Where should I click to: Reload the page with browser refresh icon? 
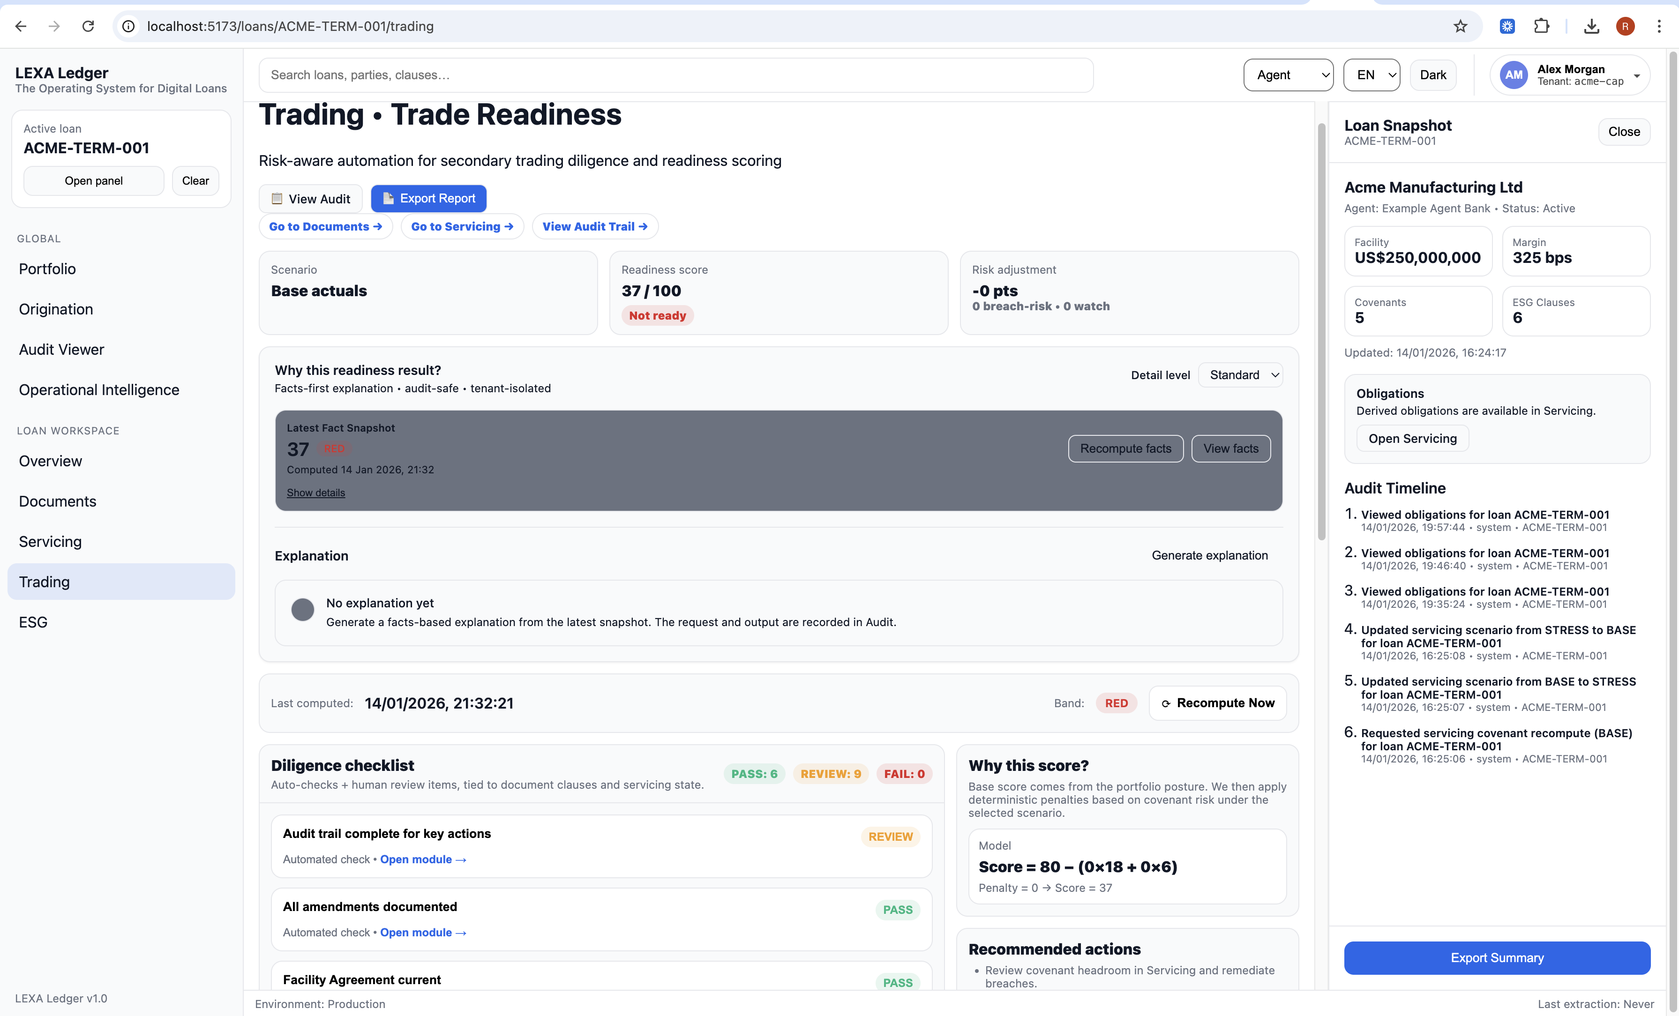click(88, 26)
